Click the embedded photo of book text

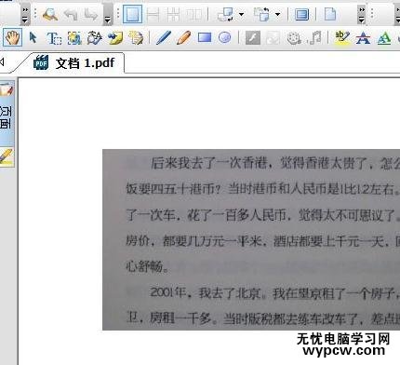251,239
